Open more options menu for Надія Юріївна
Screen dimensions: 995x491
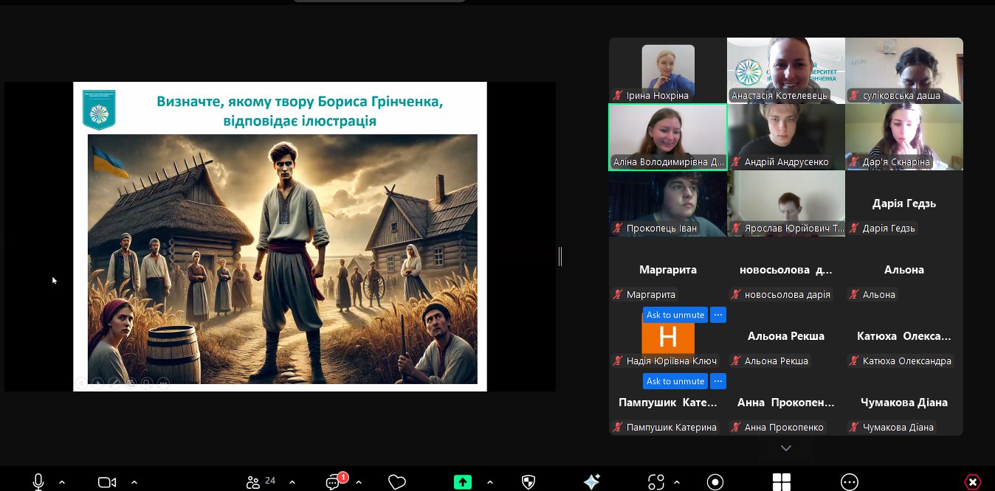(718, 316)
